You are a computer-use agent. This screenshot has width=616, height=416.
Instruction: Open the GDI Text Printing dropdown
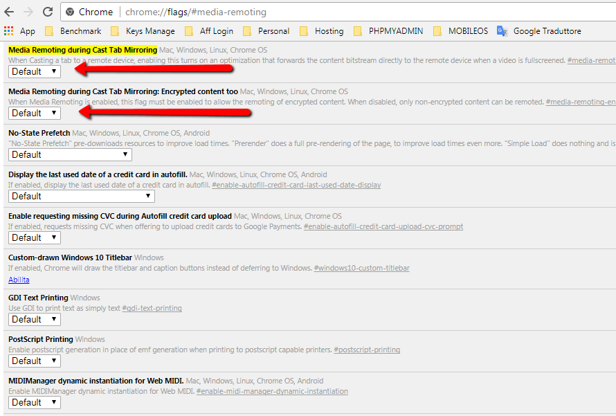click(35, 319)
